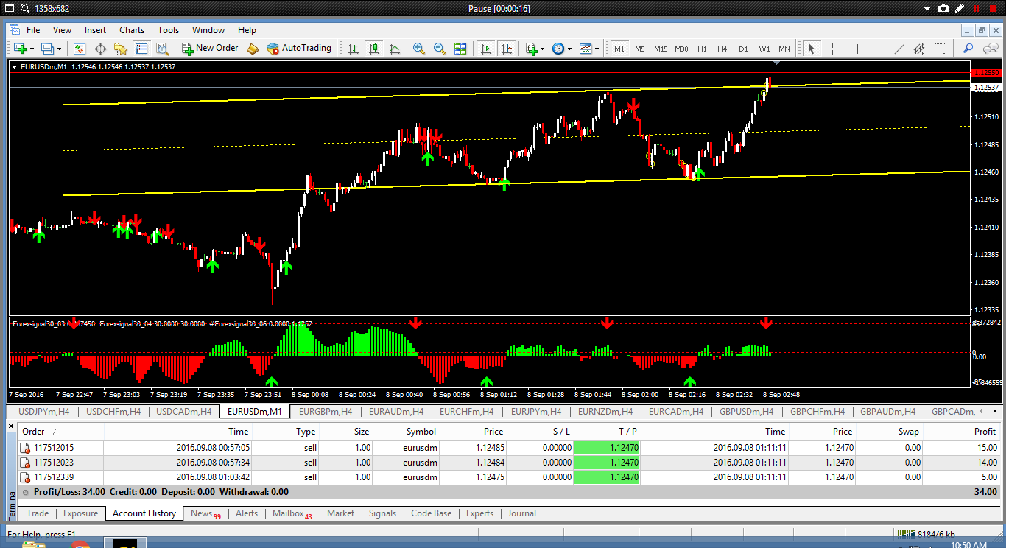Open the Journal terminal tab

(x=522, y=513)
